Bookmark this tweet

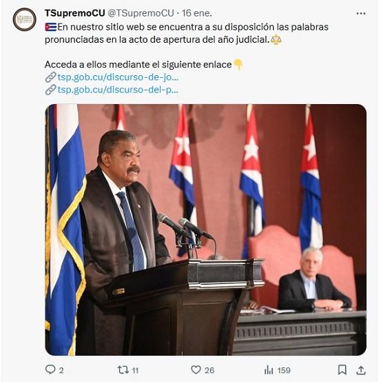[342, 370]
